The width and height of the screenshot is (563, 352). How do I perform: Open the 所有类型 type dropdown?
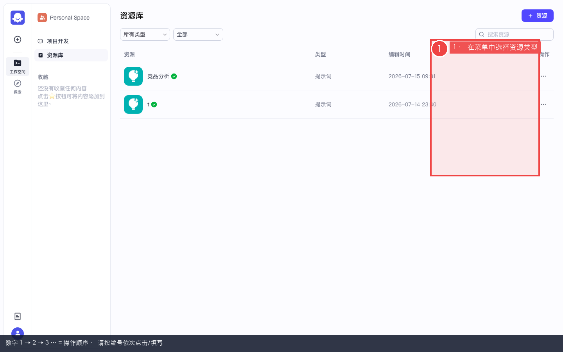(145, 34)
